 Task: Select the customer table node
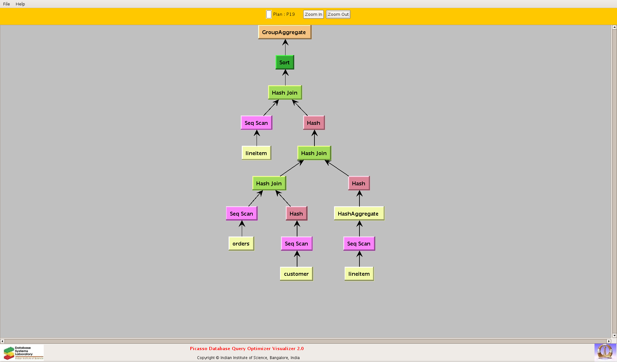[x=296, y=274]
